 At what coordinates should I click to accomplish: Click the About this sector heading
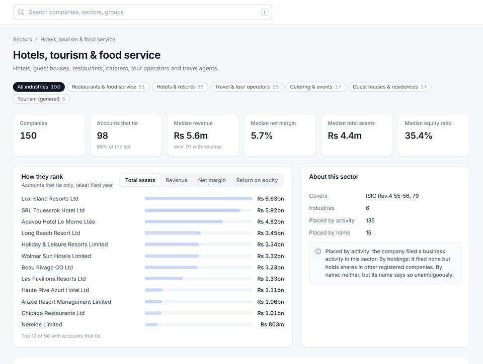click(x=334, y=177)
